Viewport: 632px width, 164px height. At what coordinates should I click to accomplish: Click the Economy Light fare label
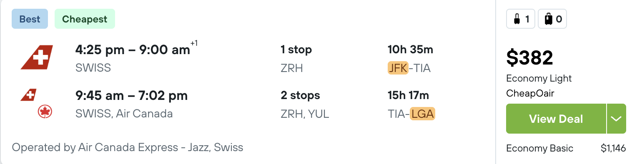539,78
